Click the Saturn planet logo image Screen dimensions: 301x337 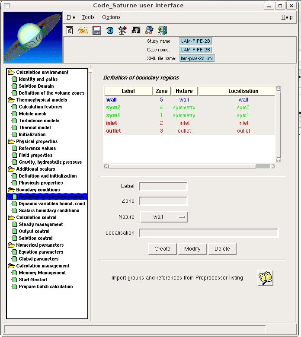point(33,37)
